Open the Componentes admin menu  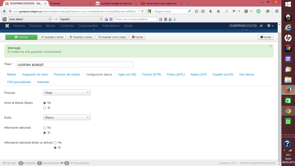(x=88, y=26)
